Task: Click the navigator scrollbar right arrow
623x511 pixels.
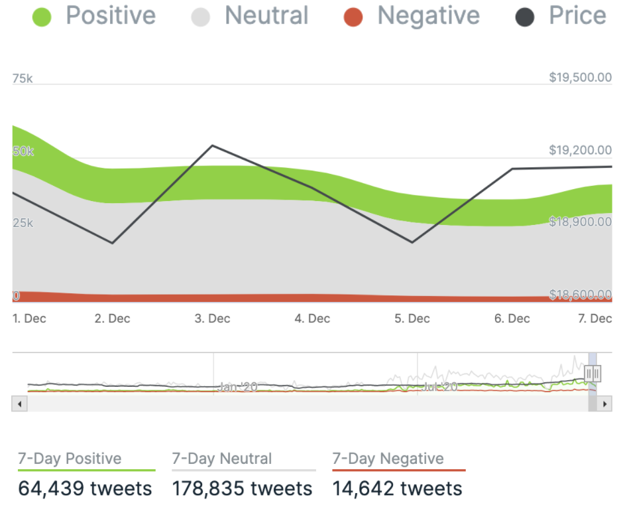Action: click(x=604, y=403)
